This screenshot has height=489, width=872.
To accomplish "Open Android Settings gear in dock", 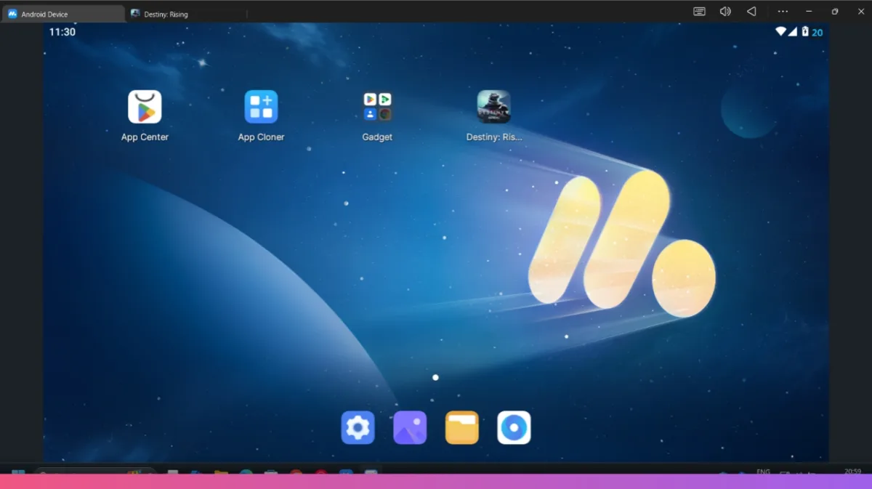I will 358,427.
